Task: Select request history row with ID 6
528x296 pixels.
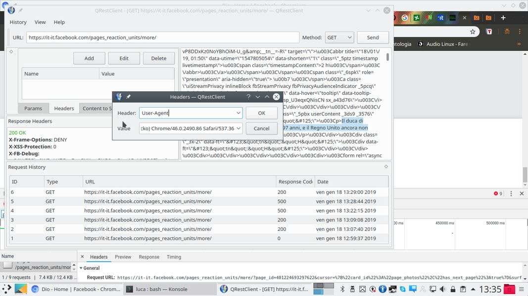Action: point(198,192)
